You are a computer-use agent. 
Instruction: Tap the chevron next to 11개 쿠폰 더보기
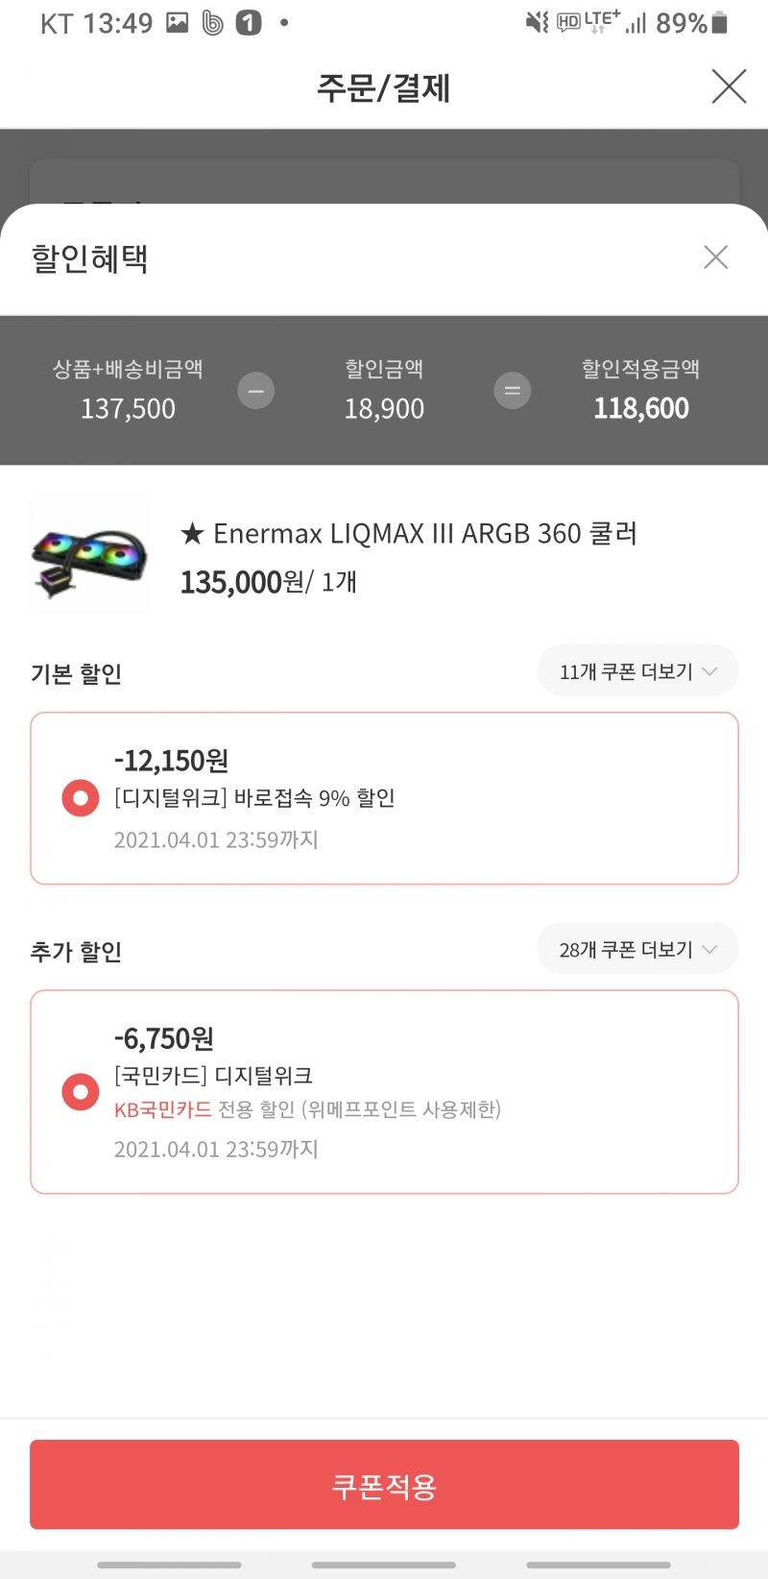tap(709, 671)
